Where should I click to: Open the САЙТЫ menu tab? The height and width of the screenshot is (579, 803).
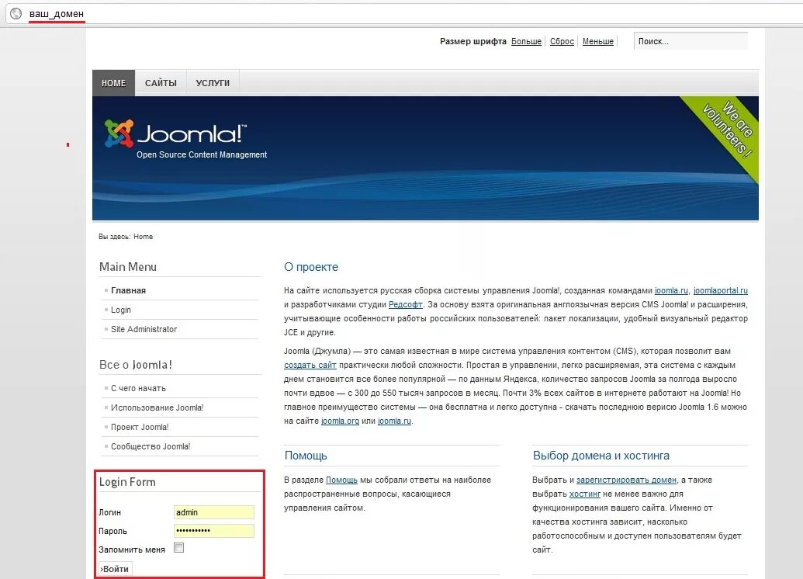[x=161, y=83]
